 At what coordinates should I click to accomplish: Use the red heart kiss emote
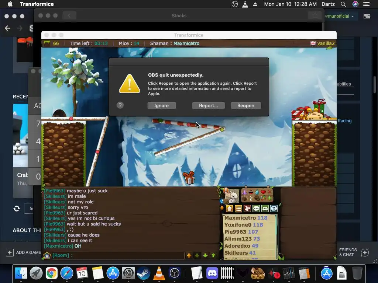[263, 192]
